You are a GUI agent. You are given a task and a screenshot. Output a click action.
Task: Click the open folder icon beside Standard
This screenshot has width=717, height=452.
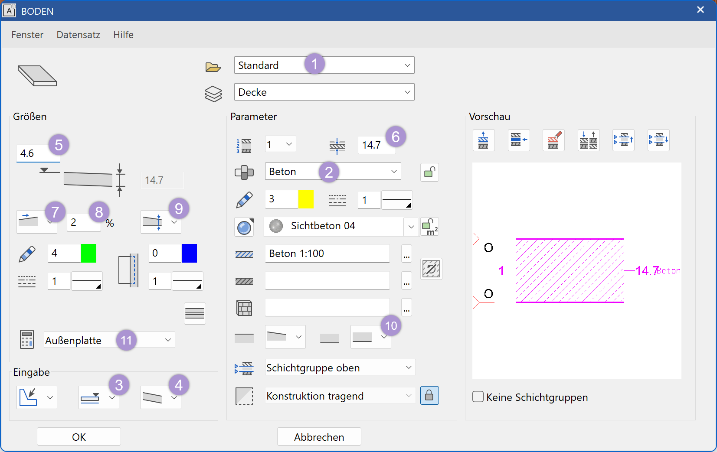pos(213,67)
